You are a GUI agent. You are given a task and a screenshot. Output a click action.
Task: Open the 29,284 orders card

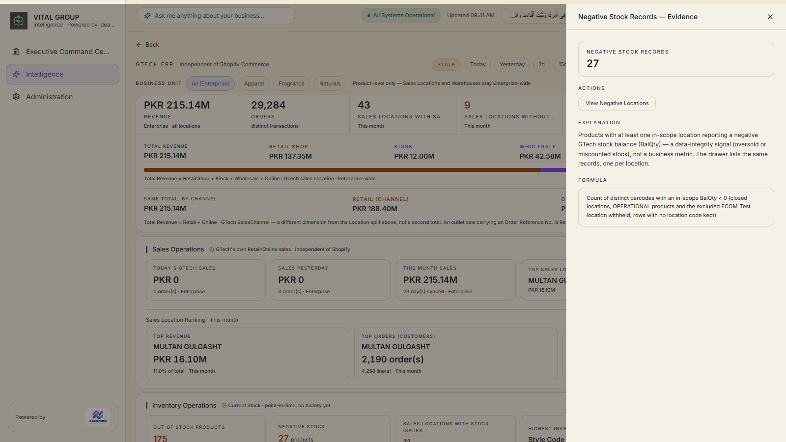pos(296,115)
